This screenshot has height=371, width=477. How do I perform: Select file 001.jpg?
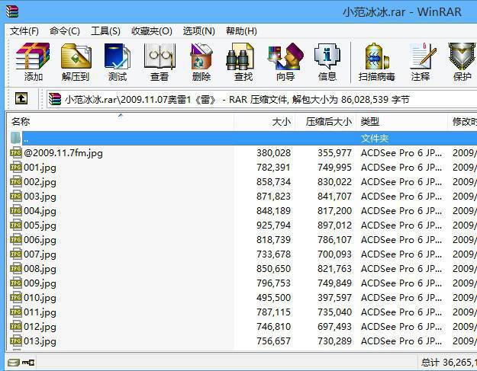click(x=40, y=168)
